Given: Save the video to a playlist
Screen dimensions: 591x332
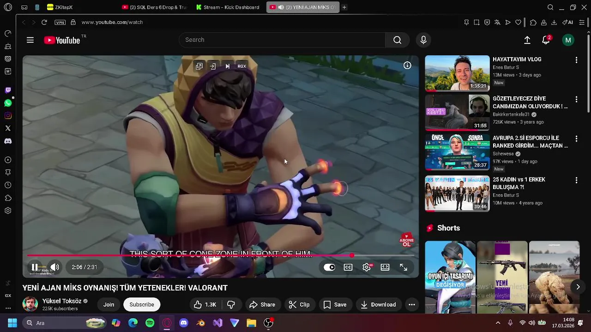Looking at the screenshot, I should (335, 304).
